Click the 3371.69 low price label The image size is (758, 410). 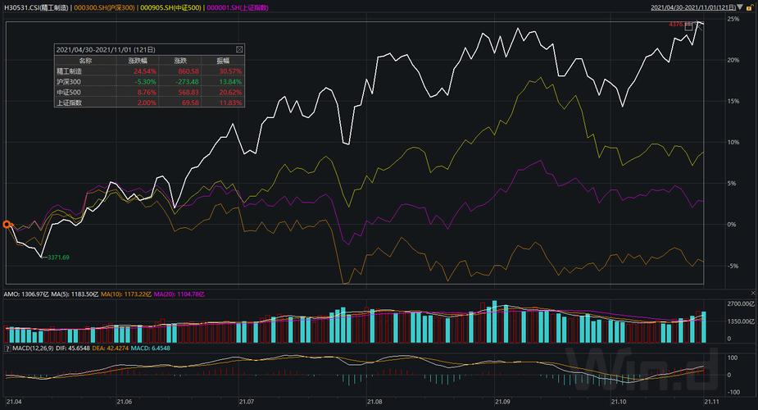[x=58, y=257]
